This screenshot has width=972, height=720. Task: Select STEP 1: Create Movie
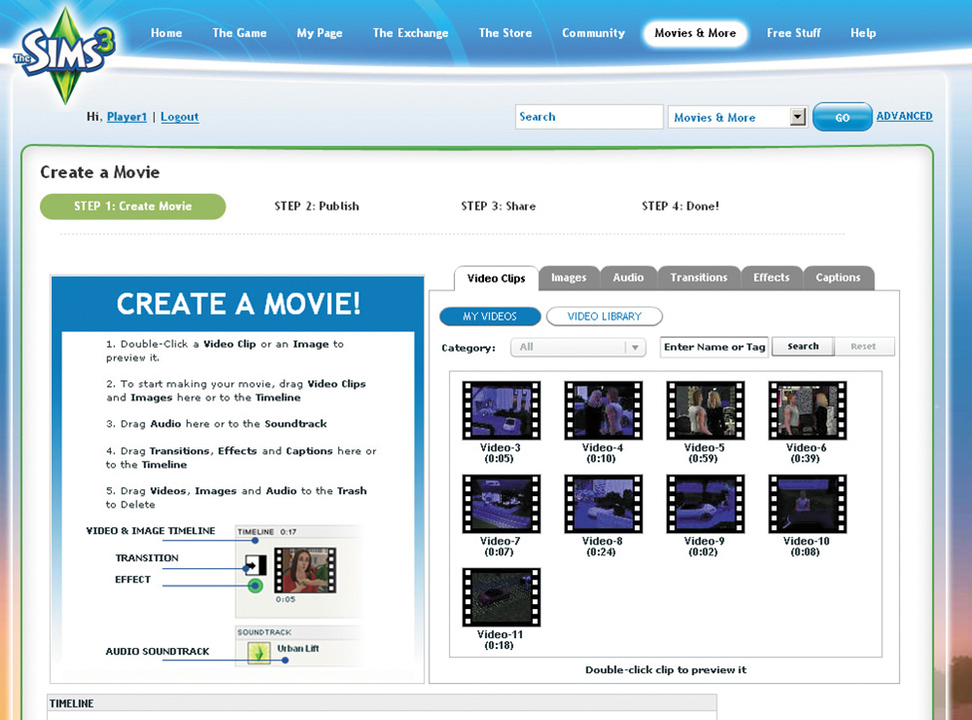(x=133, y=206)
